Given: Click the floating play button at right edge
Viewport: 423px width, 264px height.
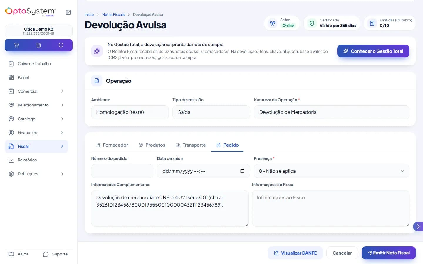Looking at the screenshot, I should click(x=418, y=226).
